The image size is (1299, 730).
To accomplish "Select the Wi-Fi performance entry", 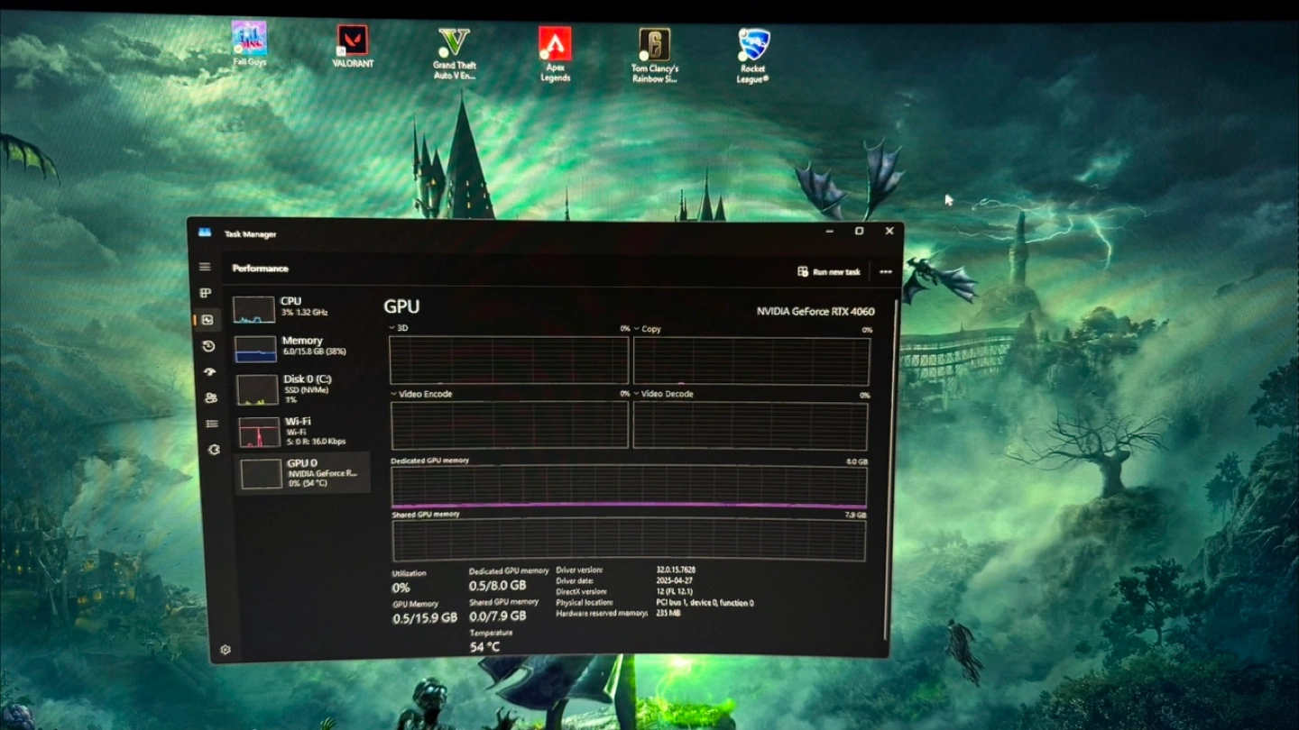I will point(303,431).
